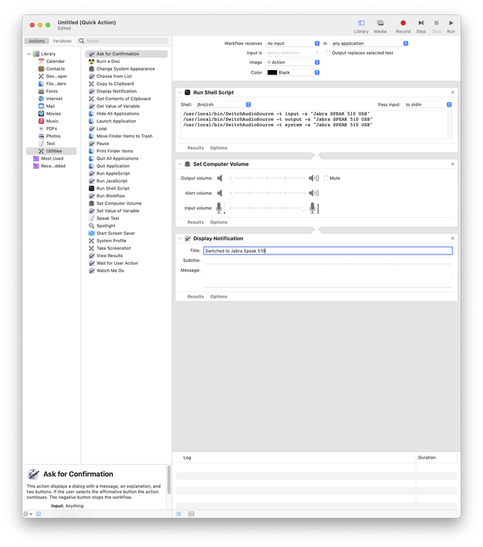
Task: Select Utilities category in Library sidebar
Action: (x=54, y=151)
